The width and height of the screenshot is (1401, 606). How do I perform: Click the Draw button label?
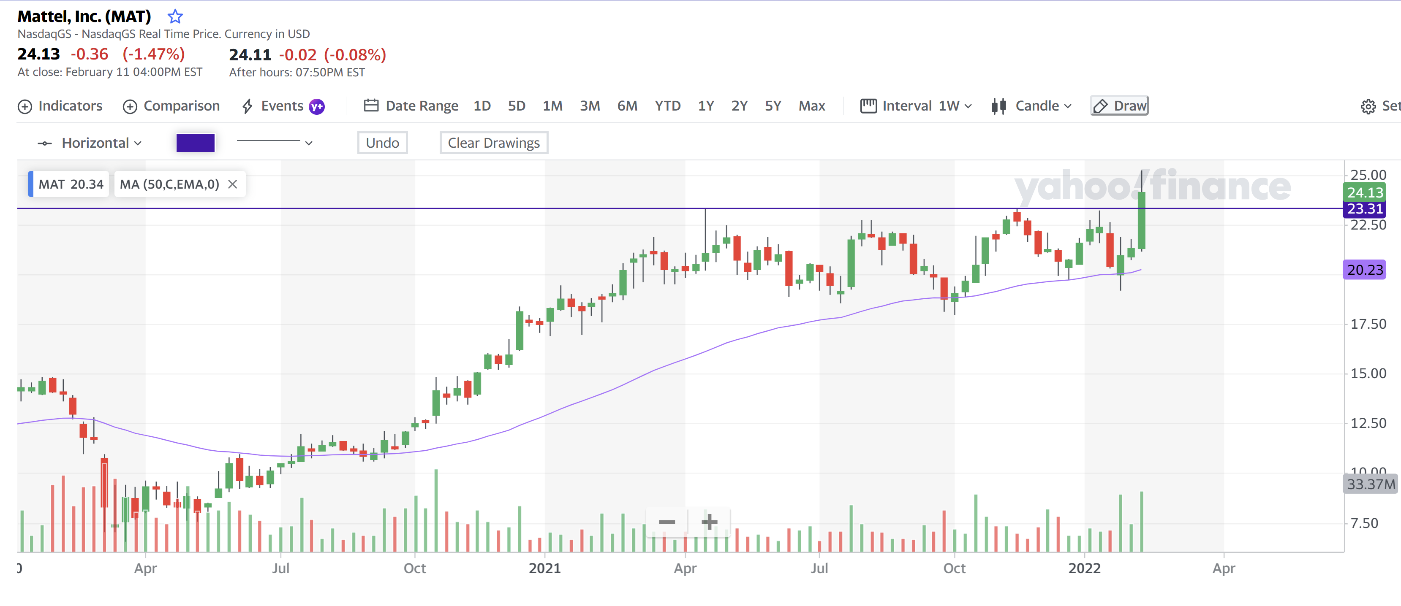1130,106
